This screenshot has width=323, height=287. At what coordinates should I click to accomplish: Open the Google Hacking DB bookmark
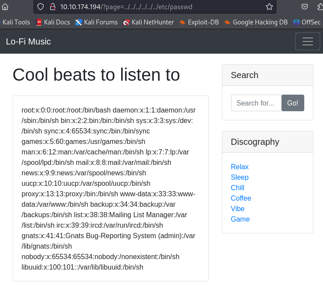point(256,22)
